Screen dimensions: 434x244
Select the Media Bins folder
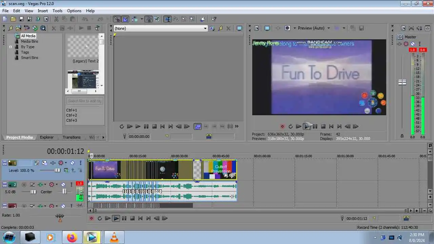coord(29,41)
